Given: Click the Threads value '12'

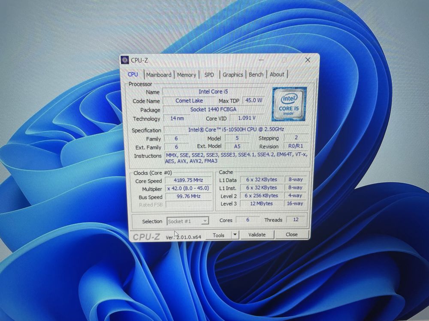Looking at the screenshot, I should point(296,220).
